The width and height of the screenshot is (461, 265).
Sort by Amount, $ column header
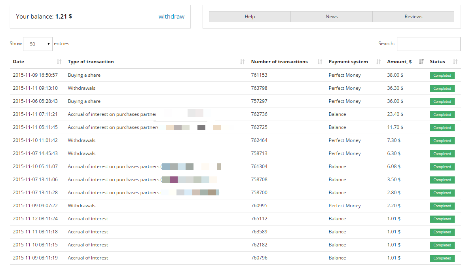point(399,62)
